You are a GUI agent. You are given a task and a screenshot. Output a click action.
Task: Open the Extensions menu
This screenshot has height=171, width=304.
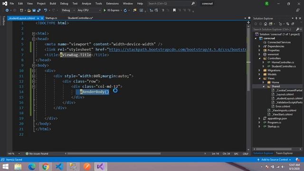(x=112, y=3)
